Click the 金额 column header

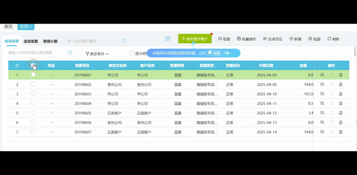point(303,66)
